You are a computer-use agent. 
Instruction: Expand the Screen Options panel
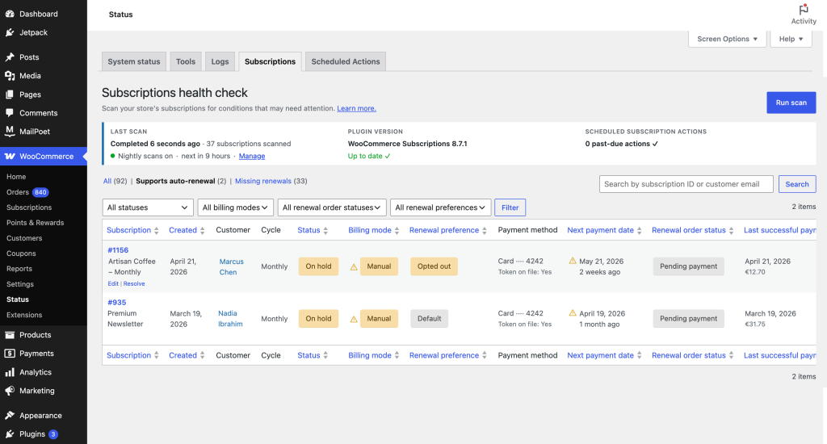728,39
